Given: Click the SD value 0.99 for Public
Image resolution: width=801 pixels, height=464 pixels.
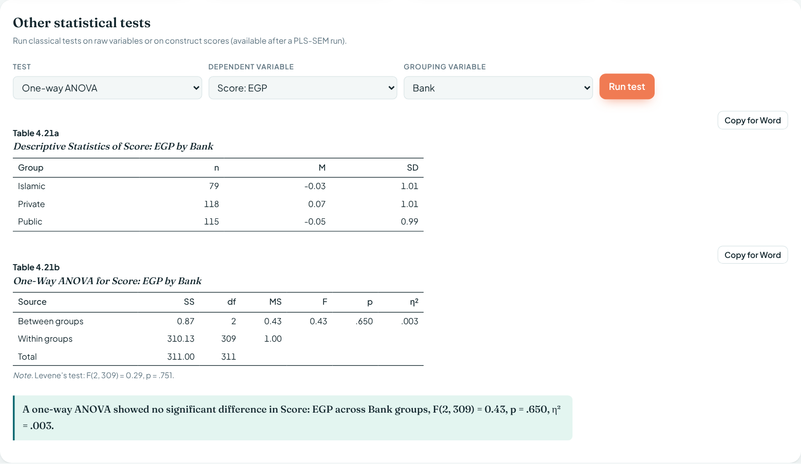Looking at the screenshot, I should 410,221.
